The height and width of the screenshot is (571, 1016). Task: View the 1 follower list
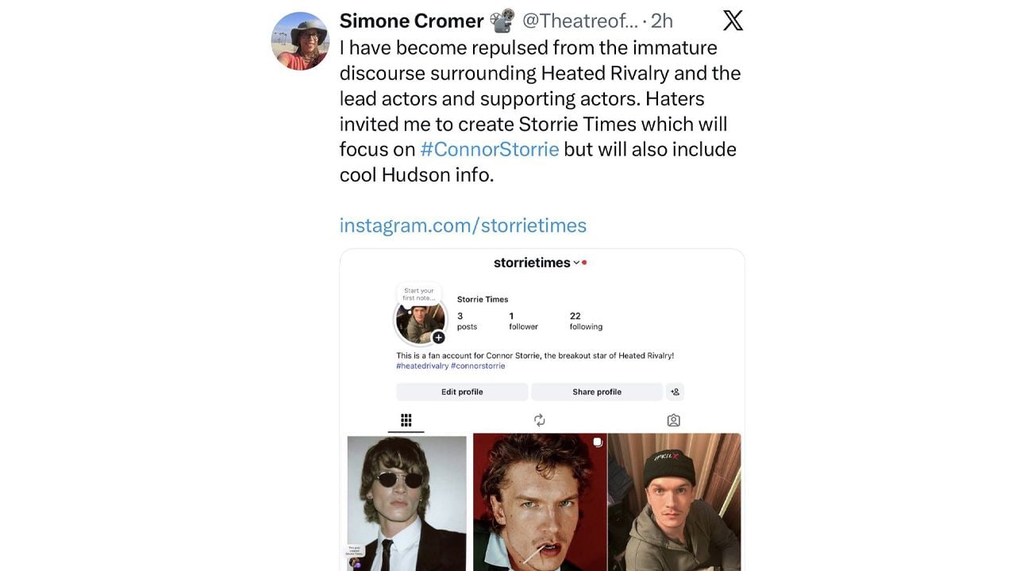click(523, 321)
